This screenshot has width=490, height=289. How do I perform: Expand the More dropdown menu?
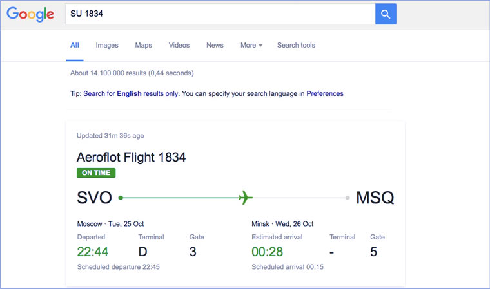(251, 45)
